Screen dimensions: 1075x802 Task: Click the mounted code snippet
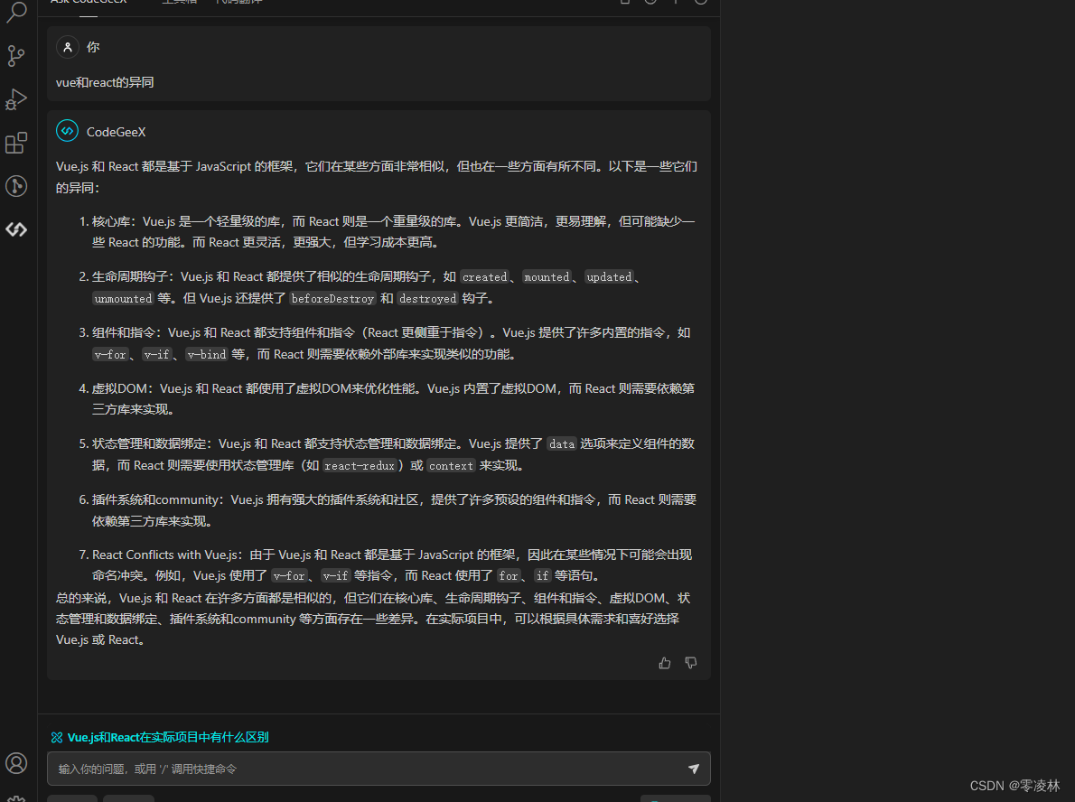click(x=547, y=277)
